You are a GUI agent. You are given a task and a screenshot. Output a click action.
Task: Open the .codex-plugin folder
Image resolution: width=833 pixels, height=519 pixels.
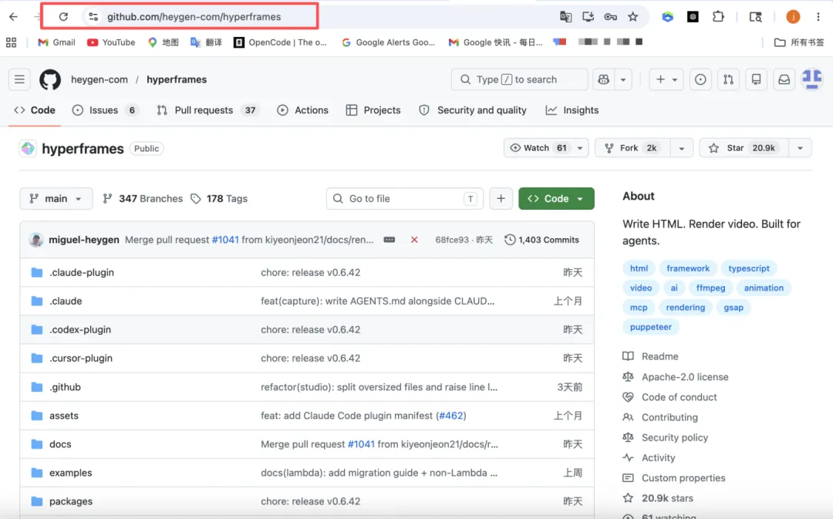[80, 330]
